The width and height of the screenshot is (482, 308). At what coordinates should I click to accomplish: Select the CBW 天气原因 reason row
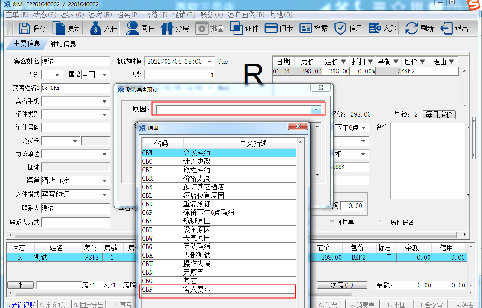pos(219,238)
